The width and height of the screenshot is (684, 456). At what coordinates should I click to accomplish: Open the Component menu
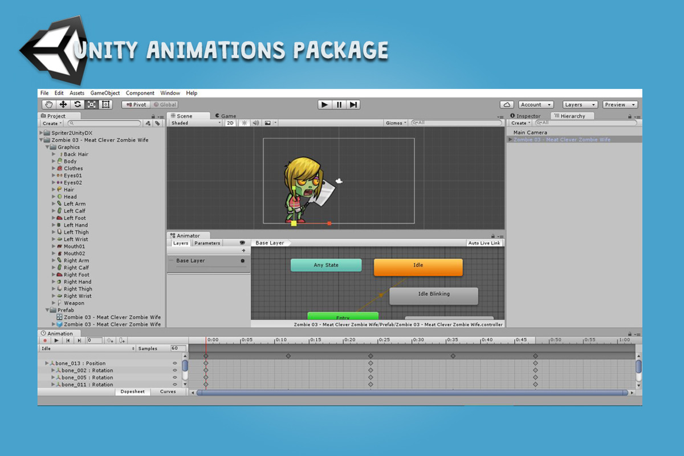pyautogui.click(x=140, y=93)
